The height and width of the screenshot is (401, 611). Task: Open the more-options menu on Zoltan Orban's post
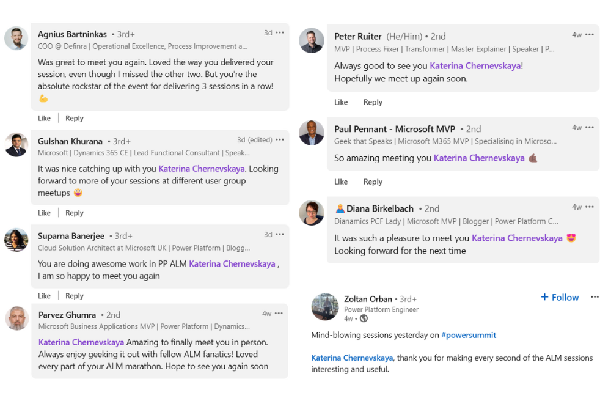pyautogui.click(x=595, y=297)
